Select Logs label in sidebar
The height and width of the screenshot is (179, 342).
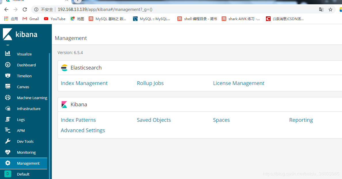(21, 120)
